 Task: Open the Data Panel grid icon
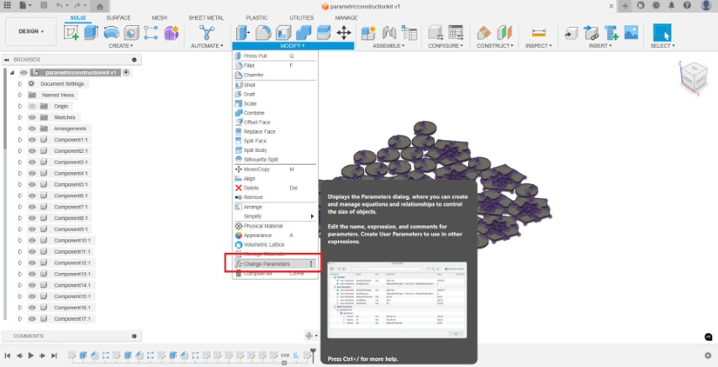[x=7, y=6]
